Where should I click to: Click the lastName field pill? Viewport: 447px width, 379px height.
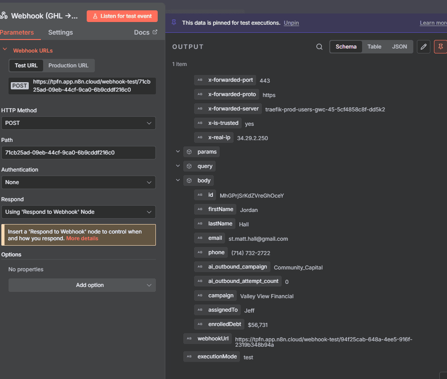215,224
